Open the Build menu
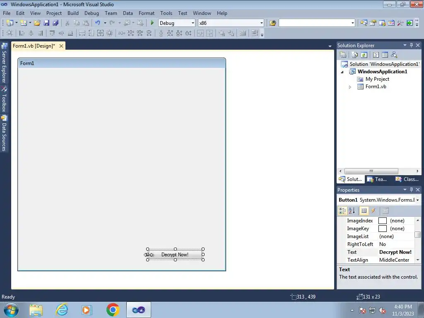424x318 pixels. click(73, 13)
